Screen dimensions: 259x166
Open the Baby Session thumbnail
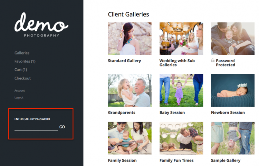tap(181, 90)
